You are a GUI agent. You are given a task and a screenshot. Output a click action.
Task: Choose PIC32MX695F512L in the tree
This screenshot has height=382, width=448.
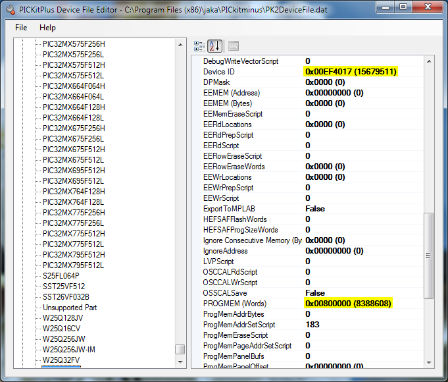[x=74, y=181]
